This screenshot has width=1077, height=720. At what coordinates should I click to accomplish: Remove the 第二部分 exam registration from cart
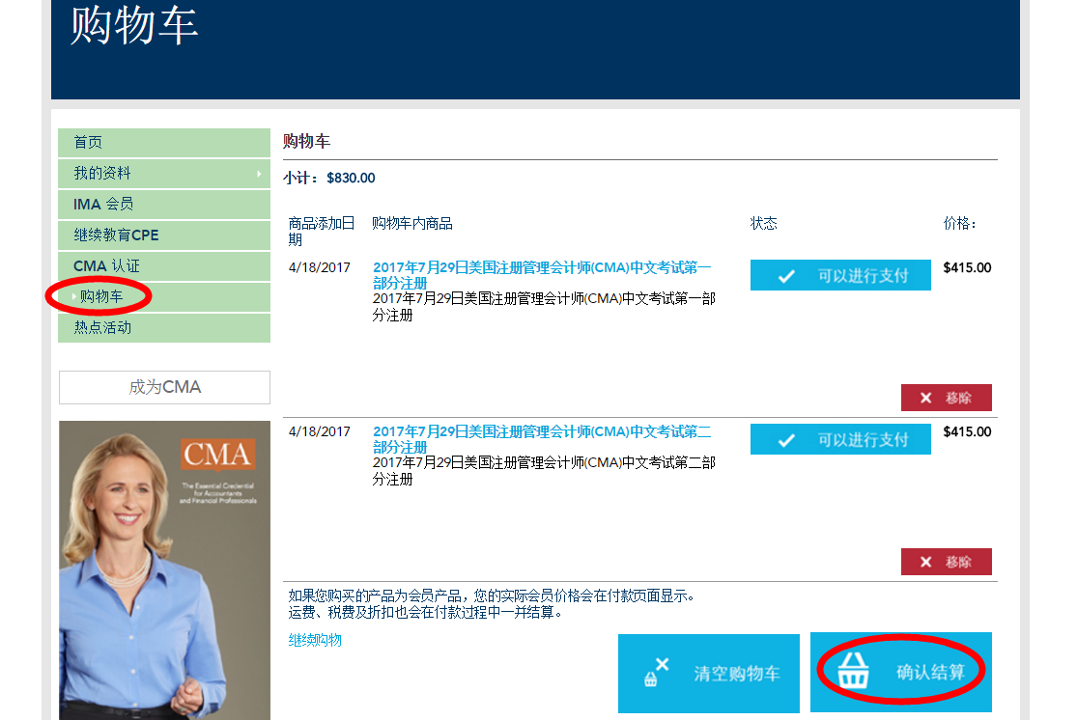point(947,562)
